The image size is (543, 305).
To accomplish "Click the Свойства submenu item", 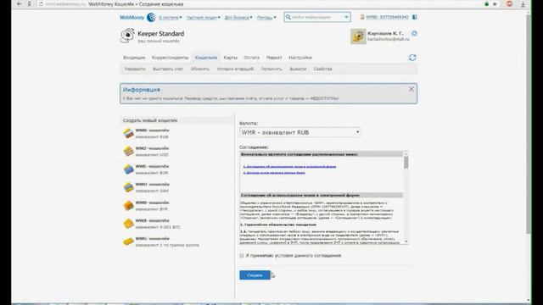I will coord(322,69).
